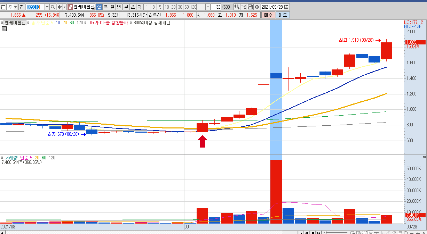
Task: Click the 최우선 label in quote bar
Action: click(155, 15)
